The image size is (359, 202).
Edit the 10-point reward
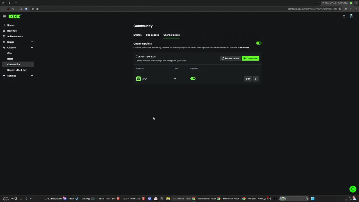[248, 79]
